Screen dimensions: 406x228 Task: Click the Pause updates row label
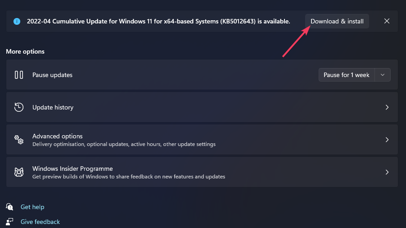coord(52,75)
